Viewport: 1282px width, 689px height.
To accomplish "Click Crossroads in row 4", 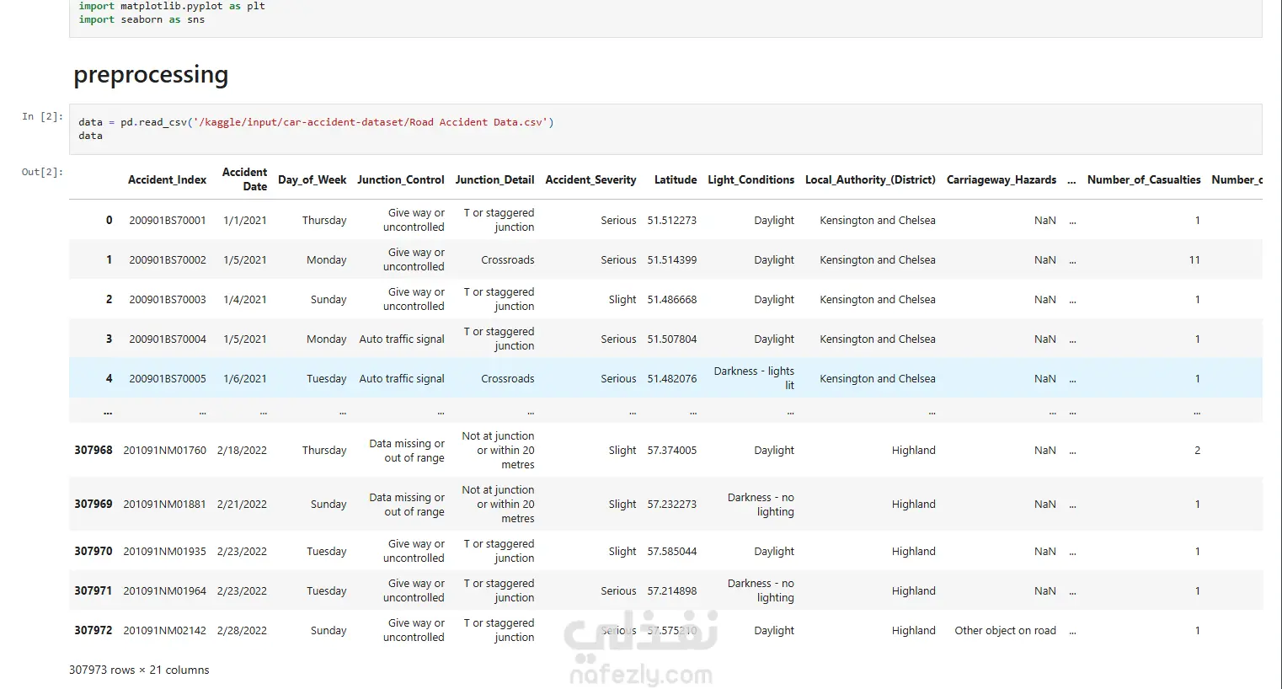I will click(508, 378).
